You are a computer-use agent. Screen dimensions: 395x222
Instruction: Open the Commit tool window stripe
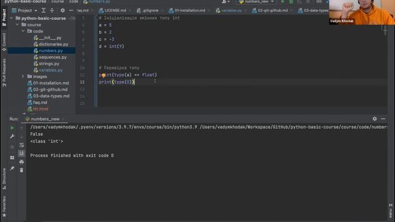pos(4,42)
